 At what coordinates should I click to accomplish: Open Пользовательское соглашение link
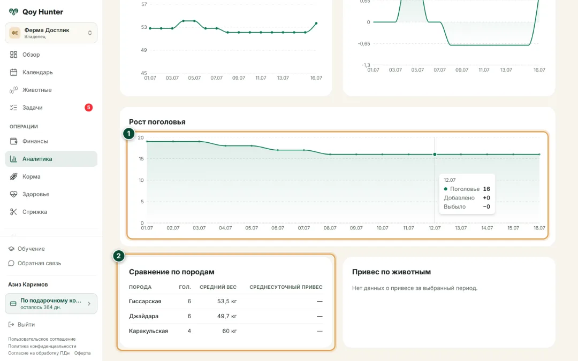(42, 339)
